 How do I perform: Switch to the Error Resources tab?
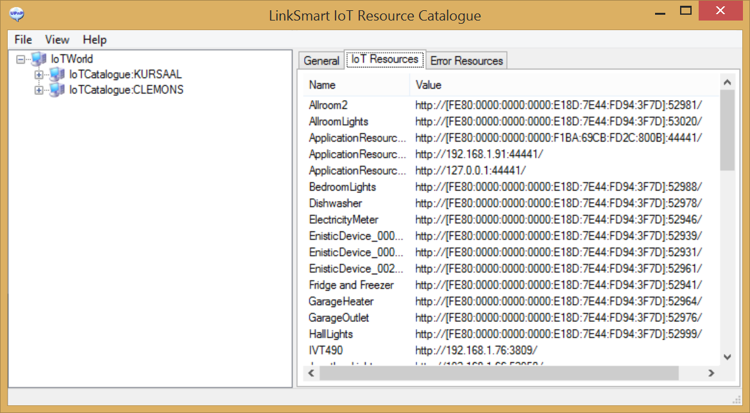click(x=466, y=61)
